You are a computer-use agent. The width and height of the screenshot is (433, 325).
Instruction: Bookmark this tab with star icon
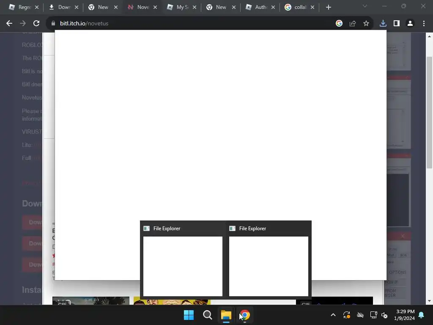366,24
